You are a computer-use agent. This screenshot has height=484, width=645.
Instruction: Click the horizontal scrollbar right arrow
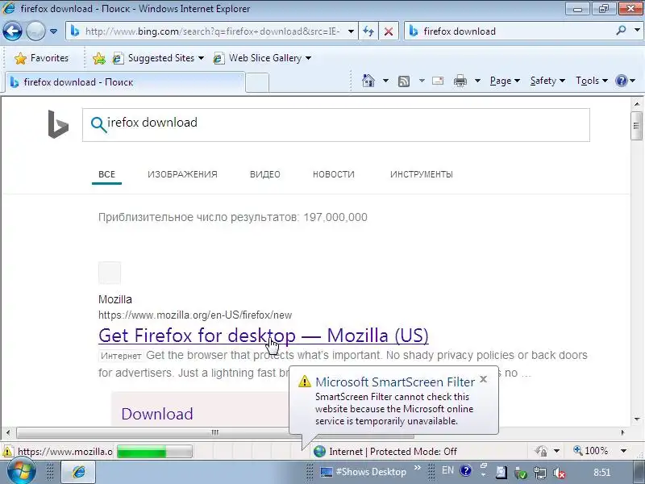click(622, 432)
